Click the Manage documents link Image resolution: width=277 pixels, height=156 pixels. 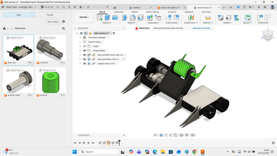coord(202,28)
